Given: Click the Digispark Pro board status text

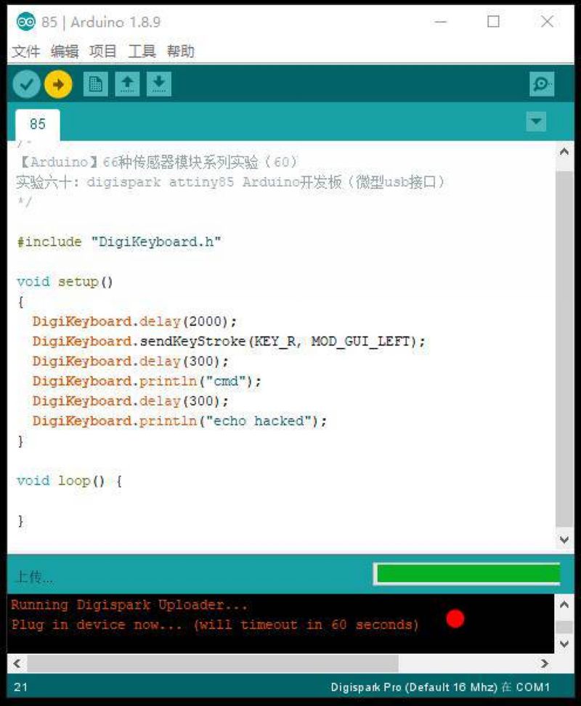Looking at the screenshot, I should point(440,687).
